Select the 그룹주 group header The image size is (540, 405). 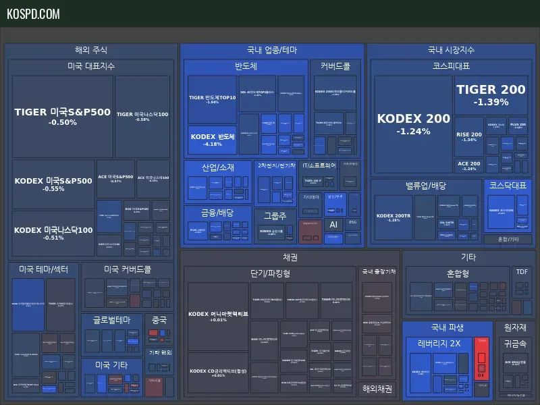(275, 216)
